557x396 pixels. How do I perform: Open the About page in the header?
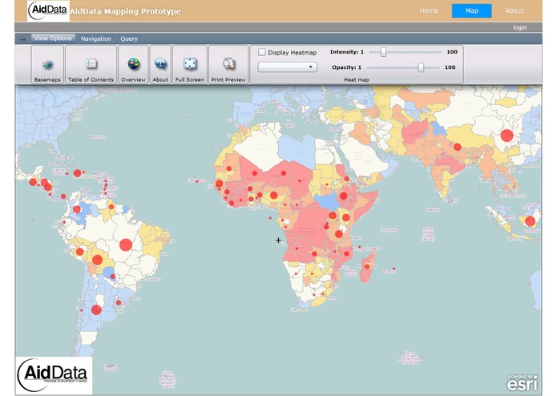(514, 10)
